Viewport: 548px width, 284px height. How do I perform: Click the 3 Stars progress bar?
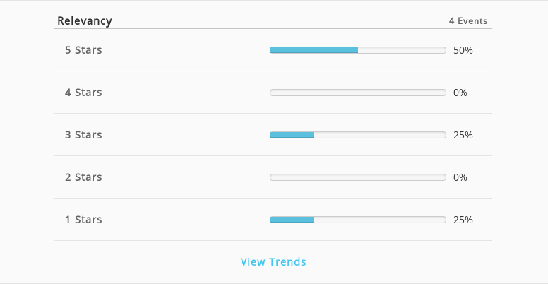358,135
